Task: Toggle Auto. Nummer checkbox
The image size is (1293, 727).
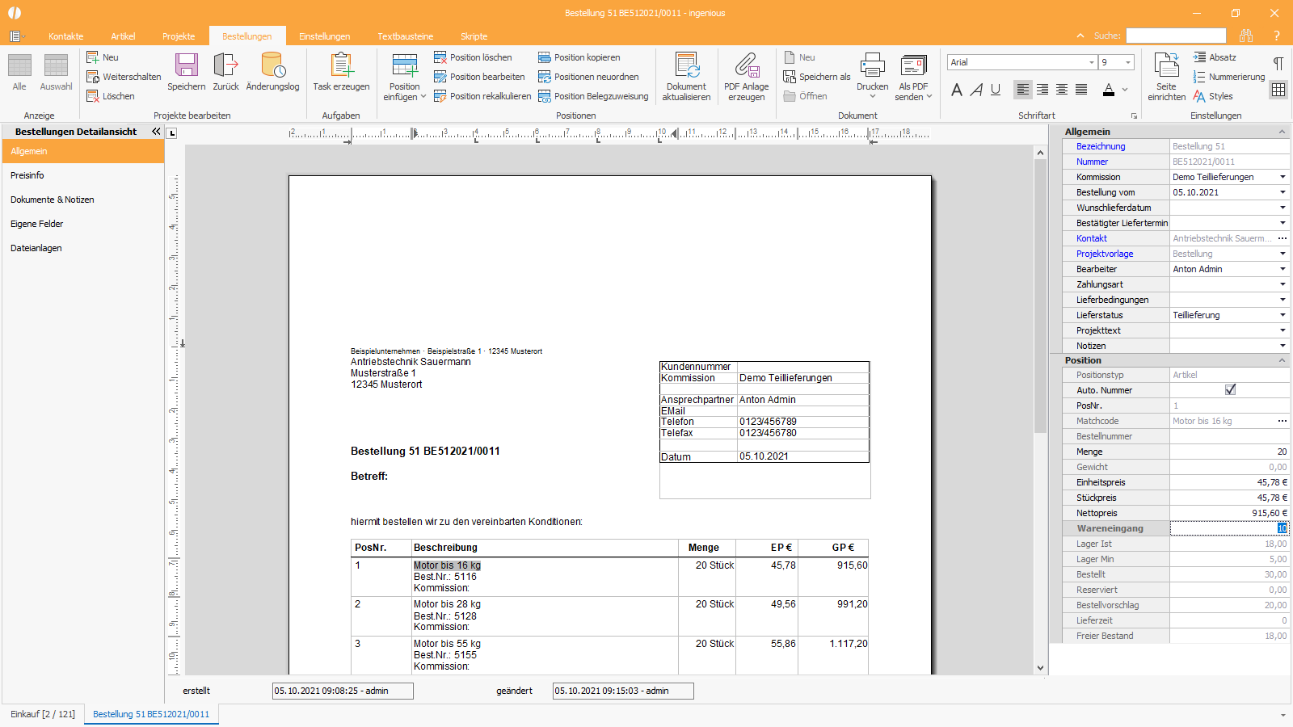Action: point(1230,389)
